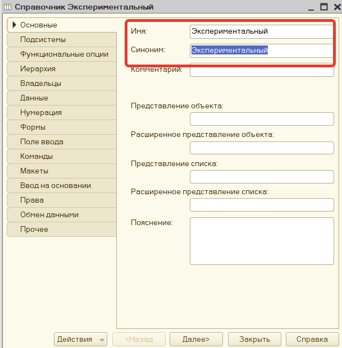Click the Закрыть button
Screen dimensions: 342x348
point(254,339)
